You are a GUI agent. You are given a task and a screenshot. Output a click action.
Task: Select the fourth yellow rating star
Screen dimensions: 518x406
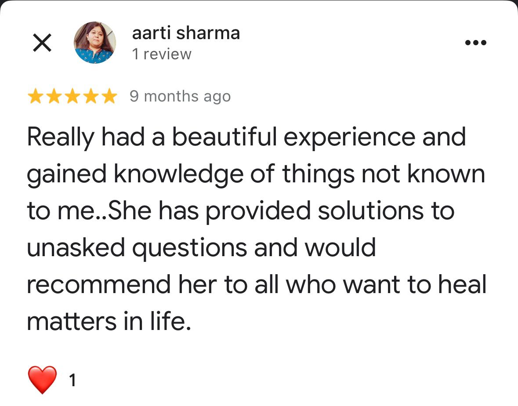pyautogui.click(x=91, y=97)
